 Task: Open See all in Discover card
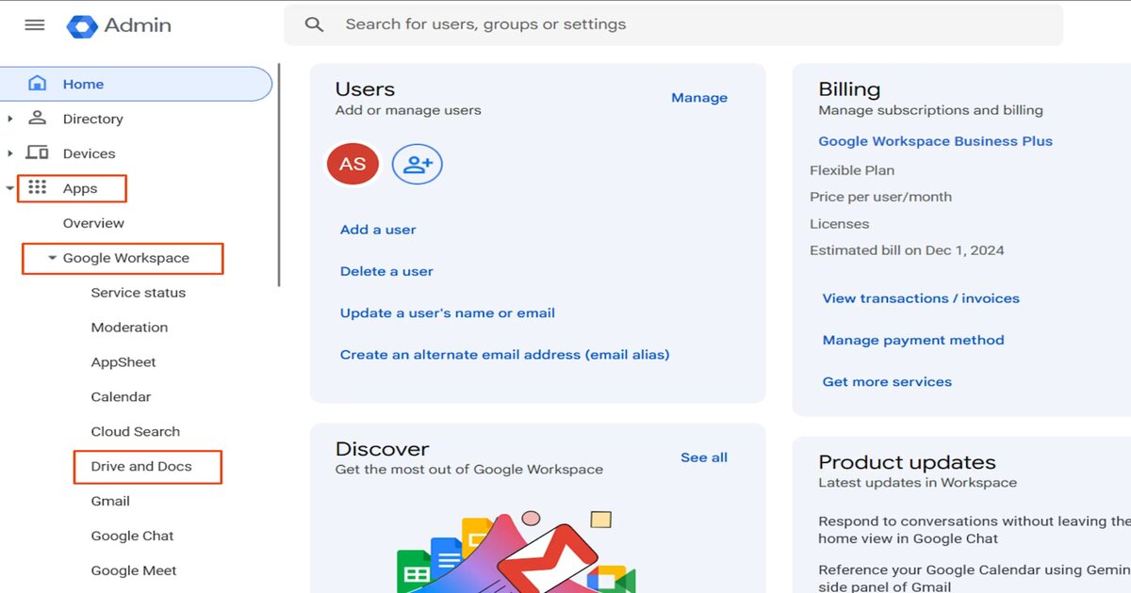[704, 457]
